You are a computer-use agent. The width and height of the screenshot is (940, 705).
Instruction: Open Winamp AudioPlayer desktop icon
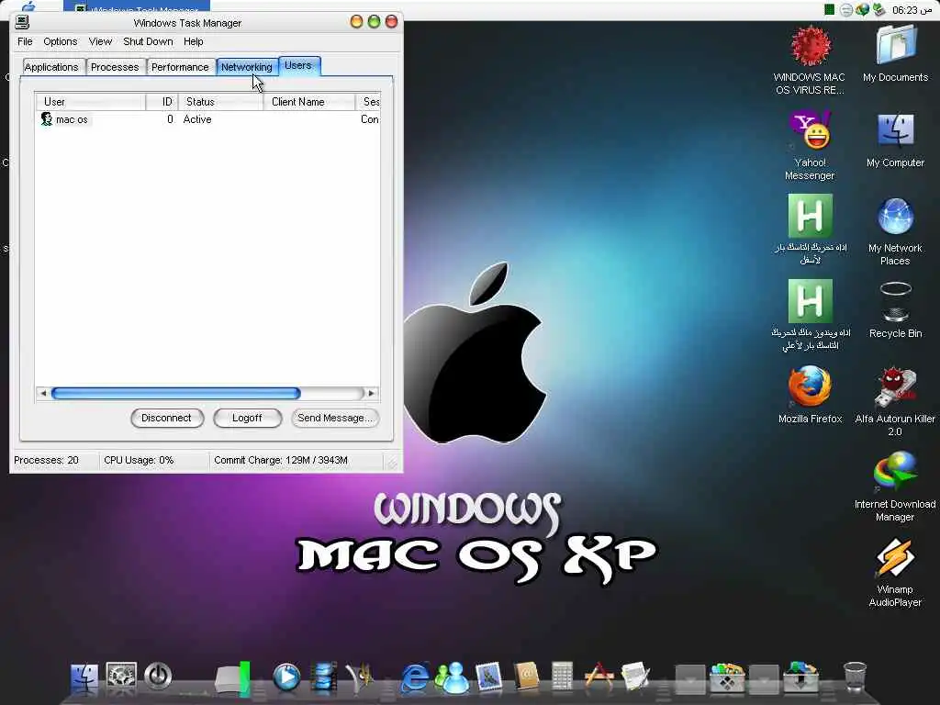coord(895,557)
